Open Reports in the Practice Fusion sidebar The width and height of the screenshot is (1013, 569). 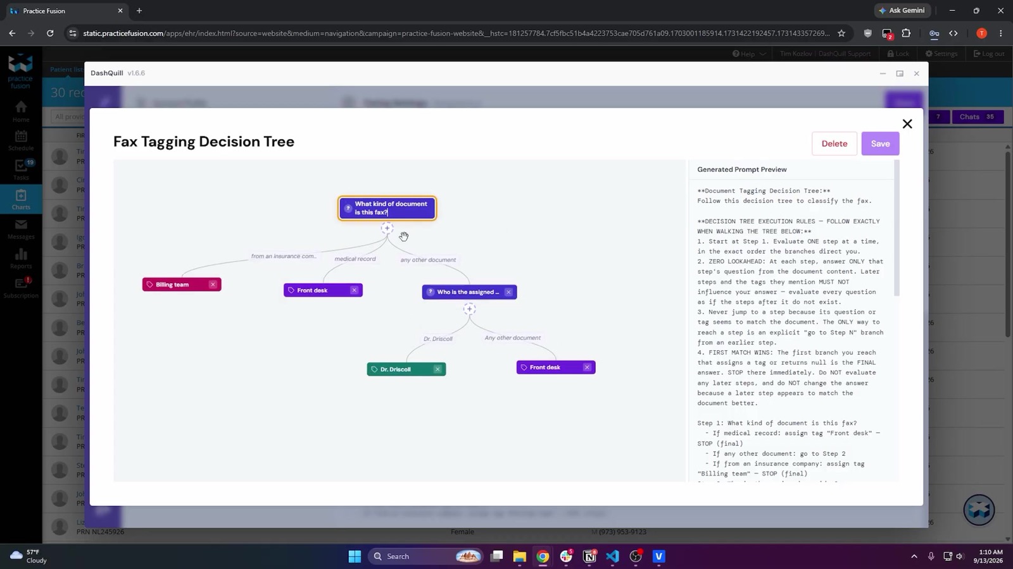click(x=21, y=258)
